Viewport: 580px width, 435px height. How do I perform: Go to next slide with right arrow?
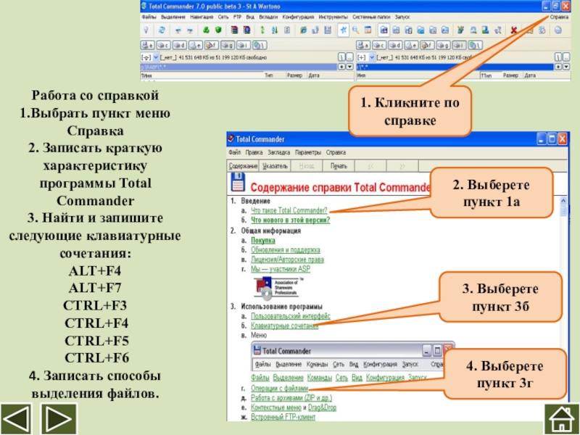(59, 419)
